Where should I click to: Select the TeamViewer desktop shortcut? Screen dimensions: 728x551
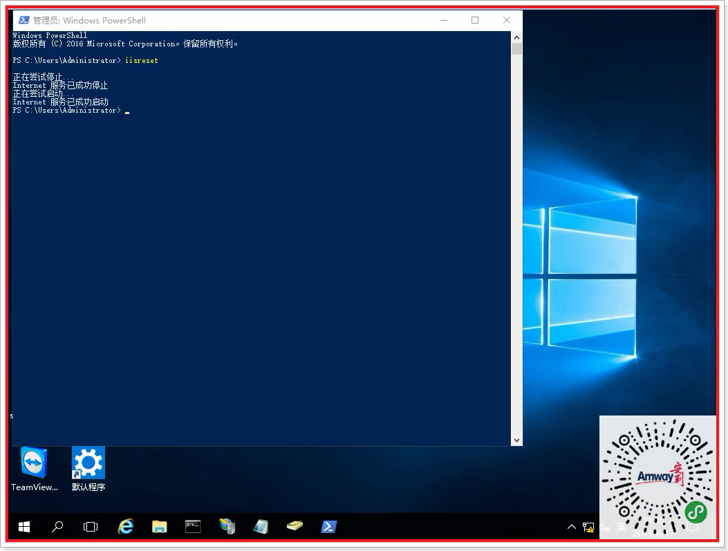pos(35,469)
